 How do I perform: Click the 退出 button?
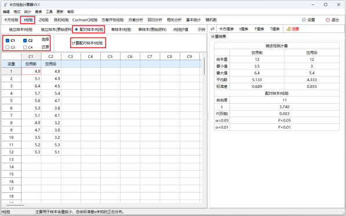tap(335, 20)
